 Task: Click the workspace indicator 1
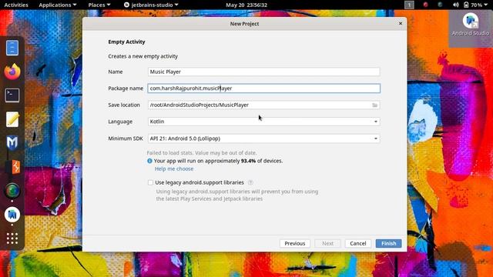pos(409,5)
